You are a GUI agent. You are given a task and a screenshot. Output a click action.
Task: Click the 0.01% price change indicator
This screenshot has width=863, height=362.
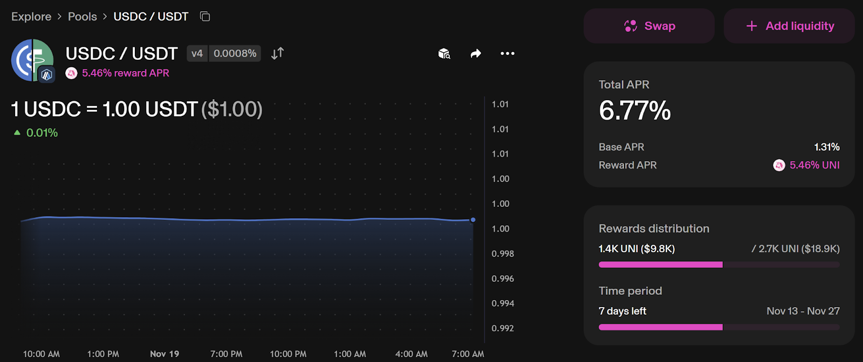click(x=36, y=133)
